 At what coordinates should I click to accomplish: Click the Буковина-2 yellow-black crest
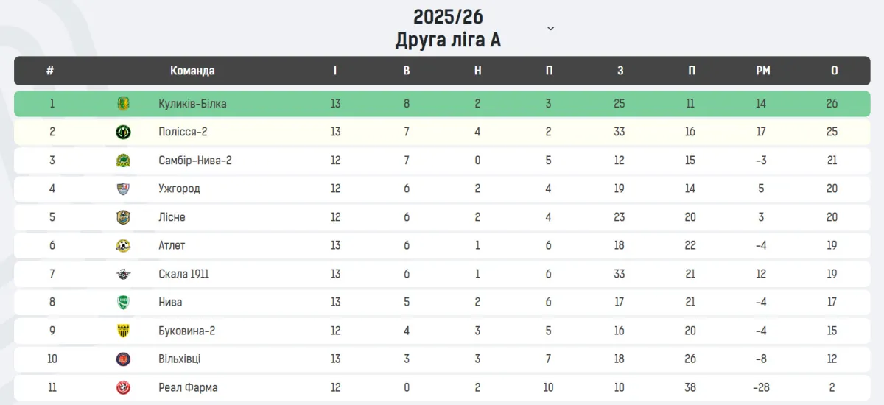click(123, 331)
